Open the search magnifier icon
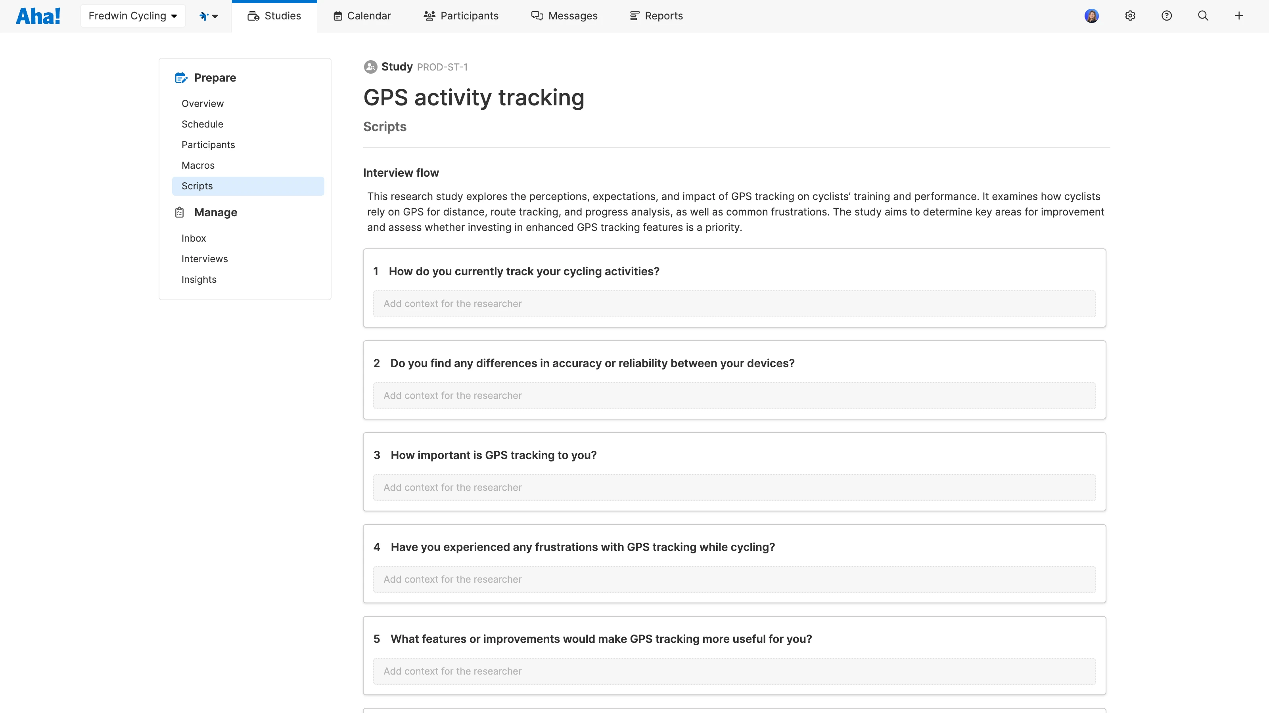Viewport: 1269px width, 713px height. [1203, 16]
